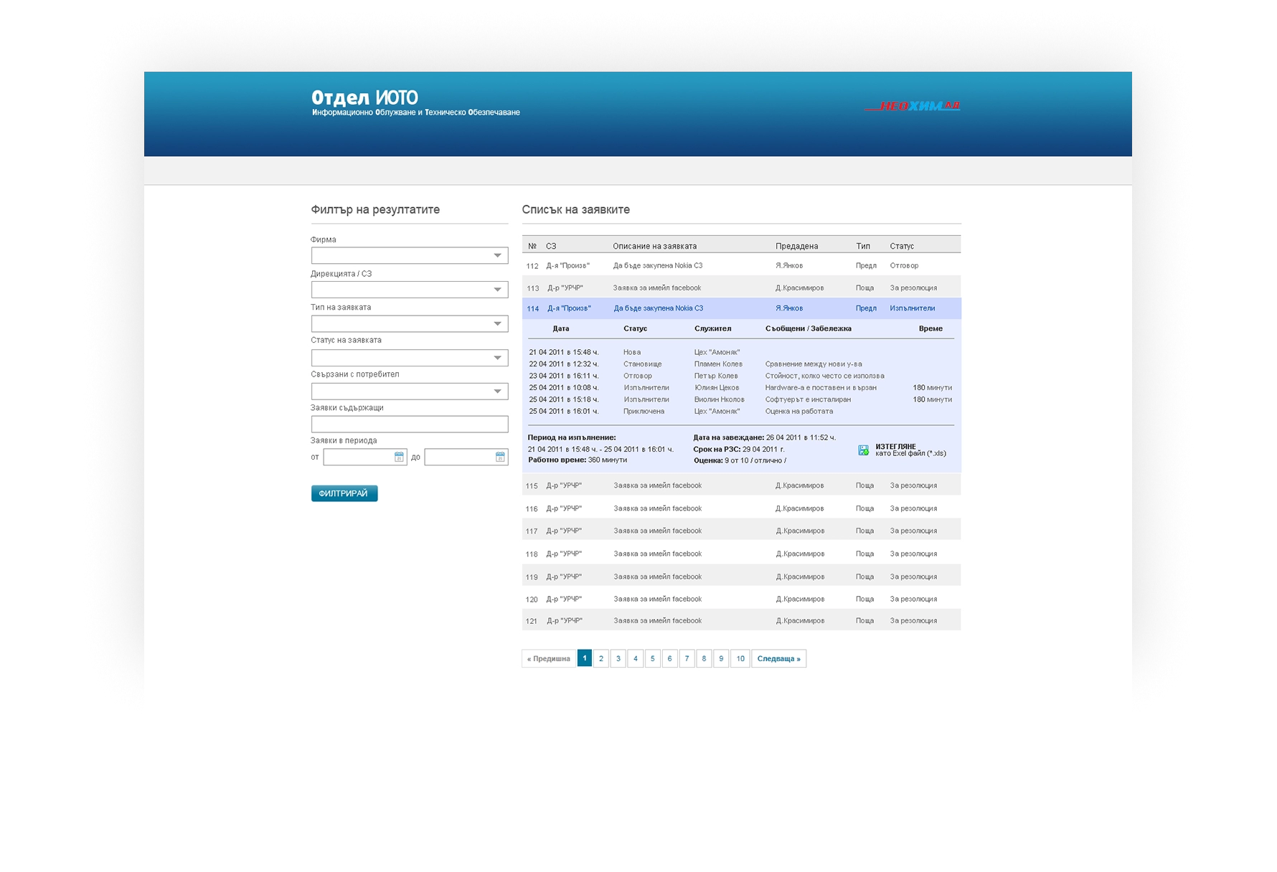Click the Предишна previous page button
Screen dimensions: 1277x872
(x=549, y=659)
